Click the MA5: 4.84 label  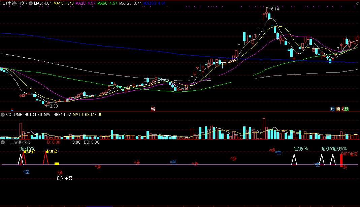click(x=43, y=3)
